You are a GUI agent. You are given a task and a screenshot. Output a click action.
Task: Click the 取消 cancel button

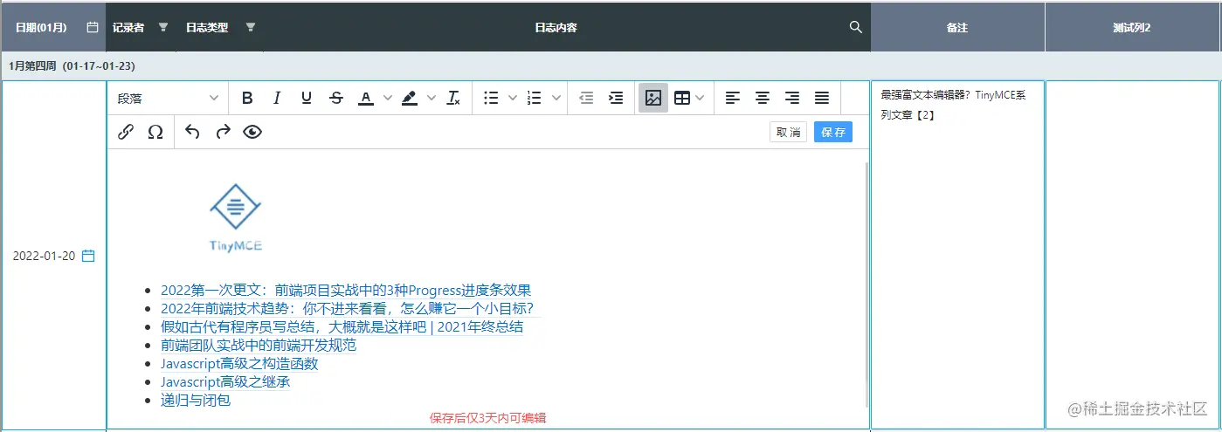(788, 132)
